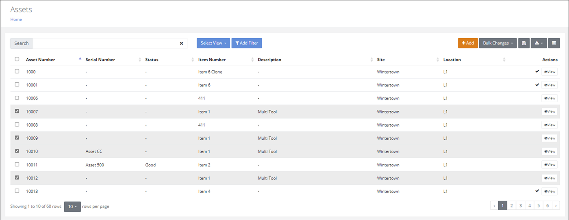Click the 'Asset 500' serial number cell

[95, 165]
